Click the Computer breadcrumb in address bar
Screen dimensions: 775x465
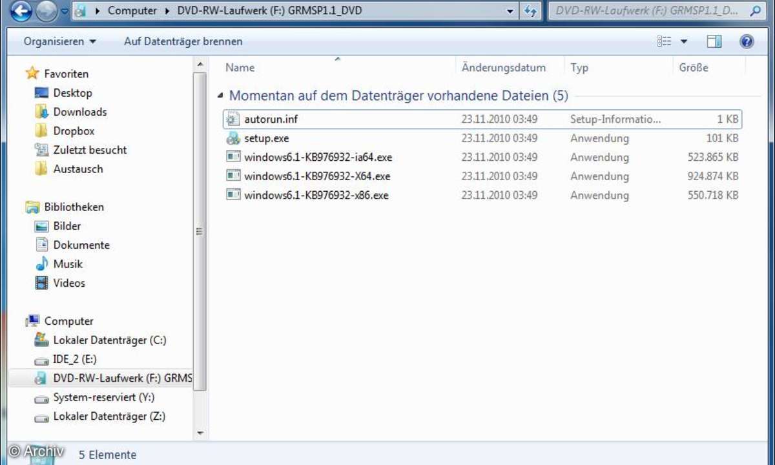pos(132,10)
